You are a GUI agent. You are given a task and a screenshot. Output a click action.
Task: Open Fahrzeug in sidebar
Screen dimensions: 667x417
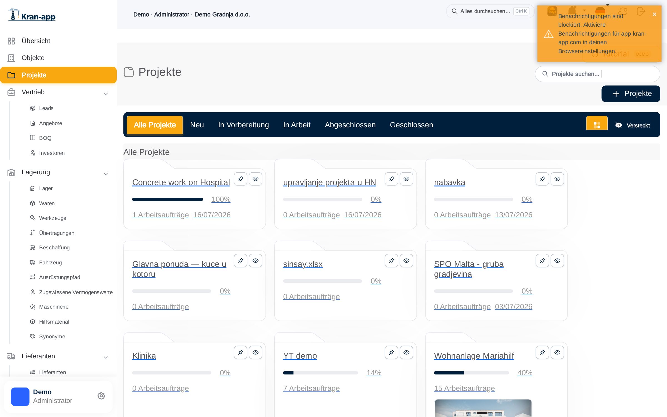coord(50,262)
